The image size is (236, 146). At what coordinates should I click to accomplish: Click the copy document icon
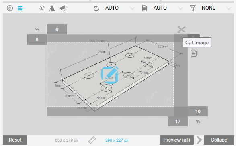pos(194,53)
